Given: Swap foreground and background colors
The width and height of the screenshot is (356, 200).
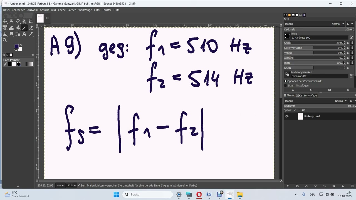Looking at the screenshot, I should [21, 45].
